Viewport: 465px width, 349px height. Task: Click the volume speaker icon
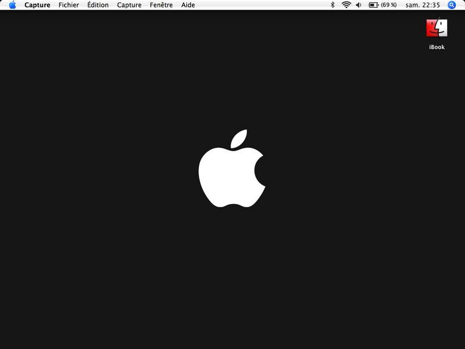[359, 5]
